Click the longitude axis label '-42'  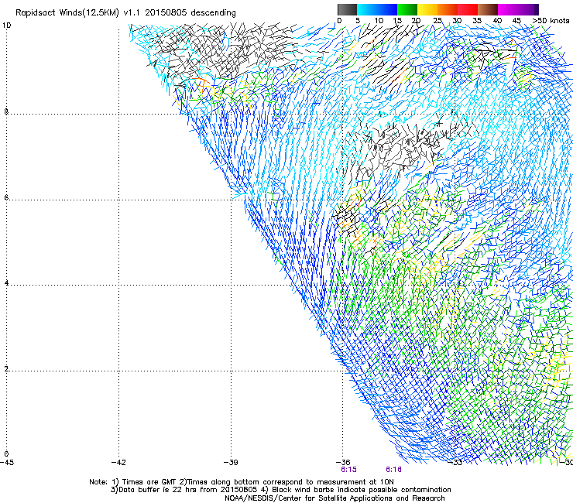(118, 463)
